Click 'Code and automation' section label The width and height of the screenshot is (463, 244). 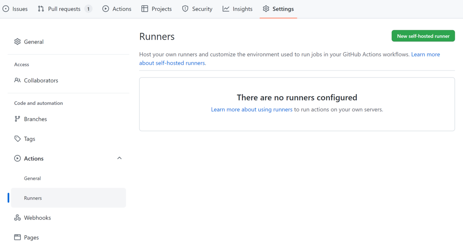coord(39,103)
